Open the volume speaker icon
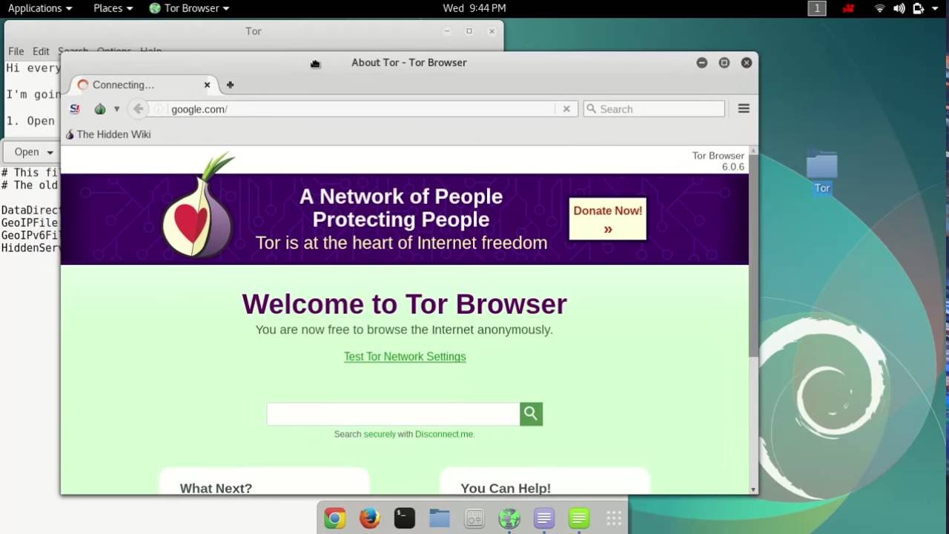This screenshot has width=949, height=534. coord(899,8)
